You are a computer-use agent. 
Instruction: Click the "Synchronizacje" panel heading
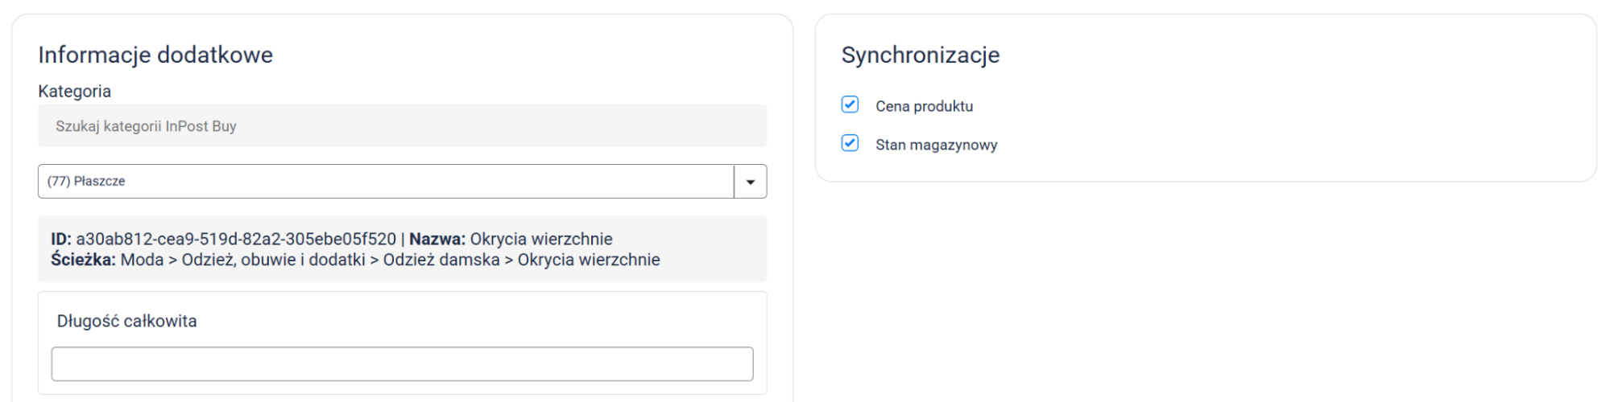pos(920,55)
